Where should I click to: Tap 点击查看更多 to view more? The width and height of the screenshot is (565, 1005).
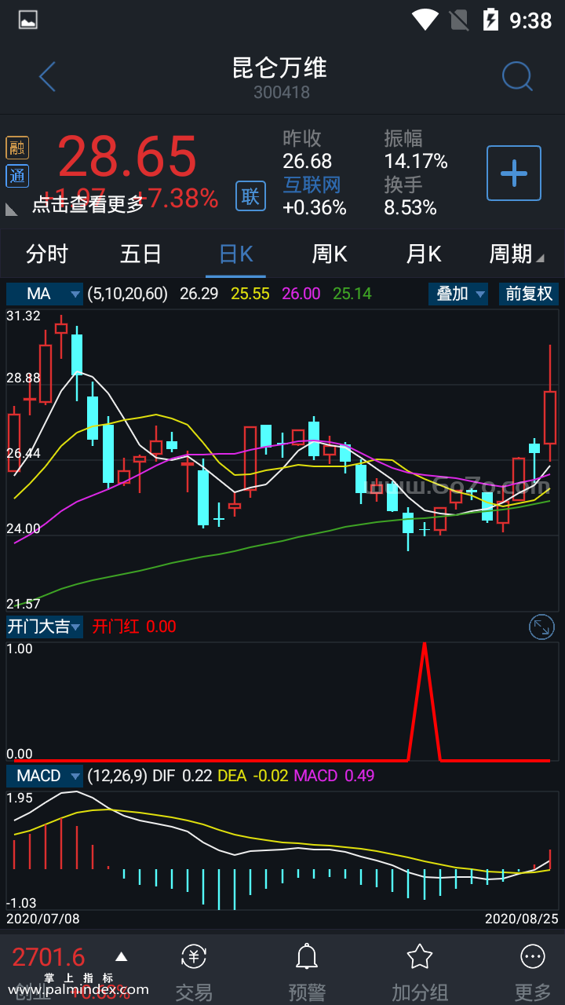pos(89,204)
